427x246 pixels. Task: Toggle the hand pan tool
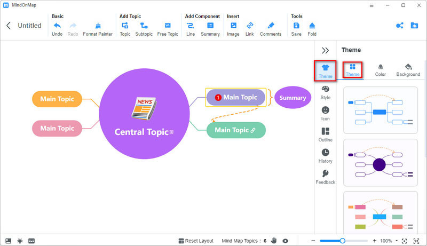pyautogui.click(x=274, y=241)
